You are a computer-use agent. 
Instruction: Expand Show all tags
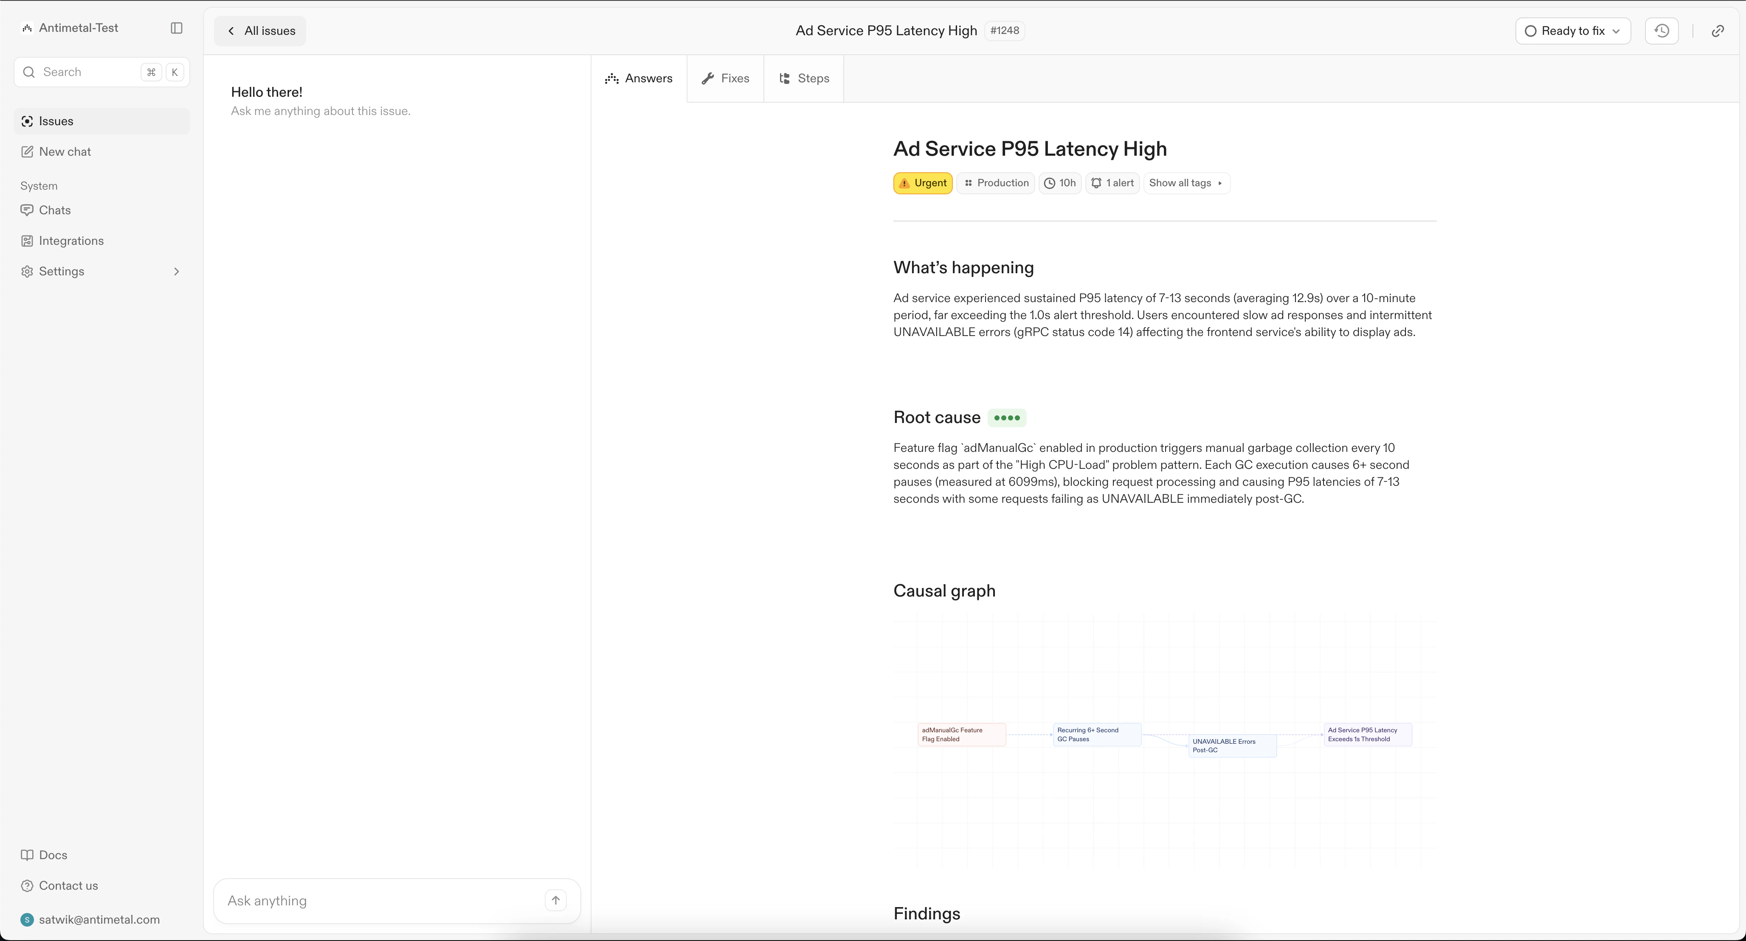(x=1186, y=183)
